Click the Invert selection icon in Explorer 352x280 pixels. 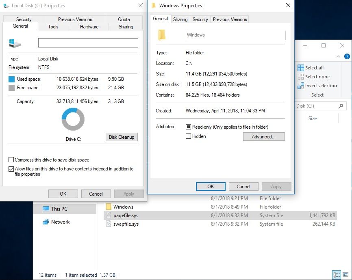coord(301,86)
